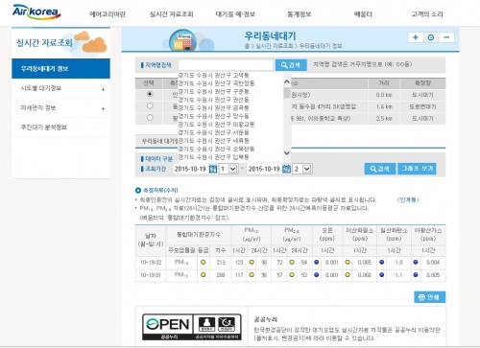The image size is (480, 348).
Task: Click the 10-19:01 date cell
Action: [x=151, y=275]
